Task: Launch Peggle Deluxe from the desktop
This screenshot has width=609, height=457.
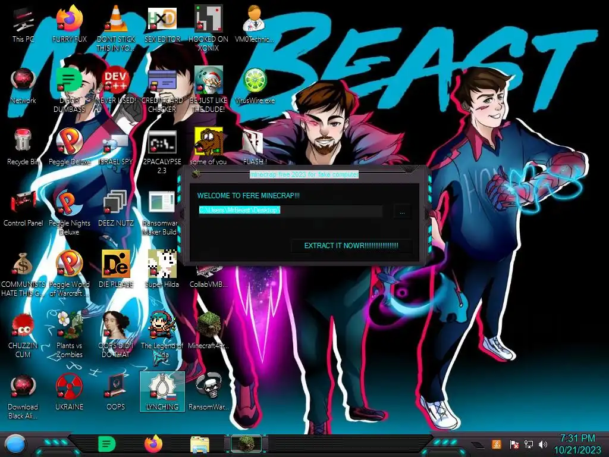Action: click(70, 148)
